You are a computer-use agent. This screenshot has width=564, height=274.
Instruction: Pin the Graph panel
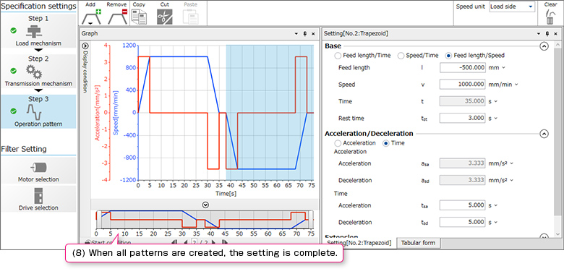coord(305,33)
